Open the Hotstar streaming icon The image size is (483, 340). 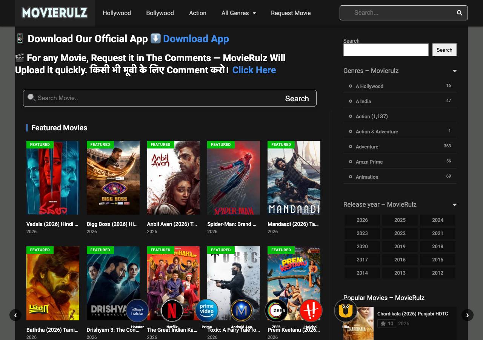(x=137, y=311)
